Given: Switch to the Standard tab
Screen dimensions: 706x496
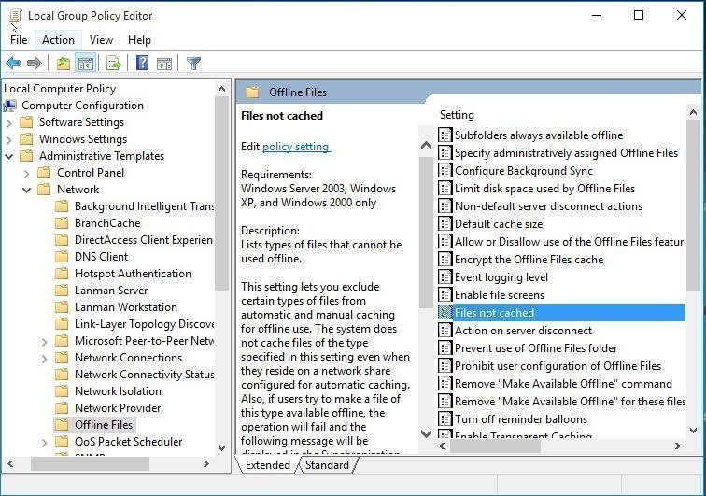Looking at the screenshot, I should click(x=327, y=464).
